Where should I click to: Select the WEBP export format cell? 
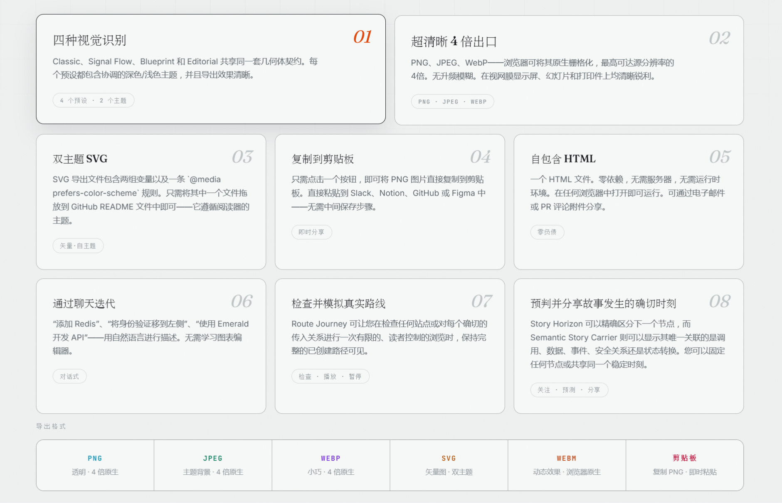coord(331,465)
